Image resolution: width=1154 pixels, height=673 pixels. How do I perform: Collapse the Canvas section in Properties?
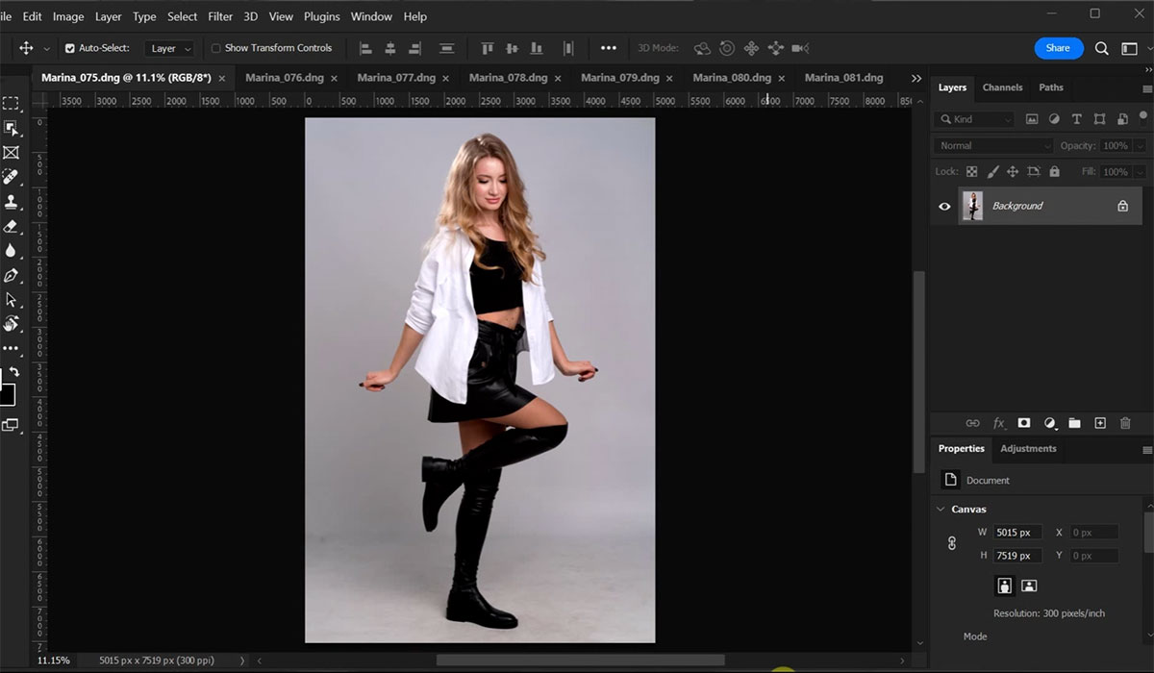pos(941,509)
